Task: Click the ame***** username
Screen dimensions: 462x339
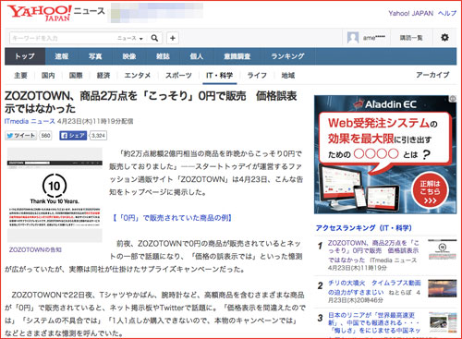Action: click(374, 38)
